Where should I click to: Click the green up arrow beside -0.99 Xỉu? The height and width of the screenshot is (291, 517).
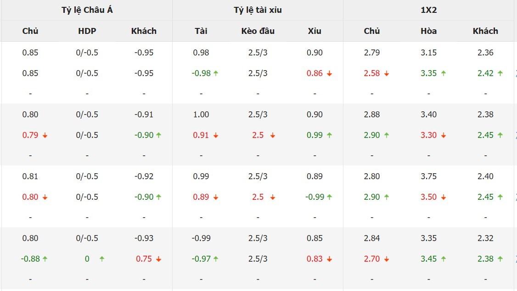[x=329, y=197]
